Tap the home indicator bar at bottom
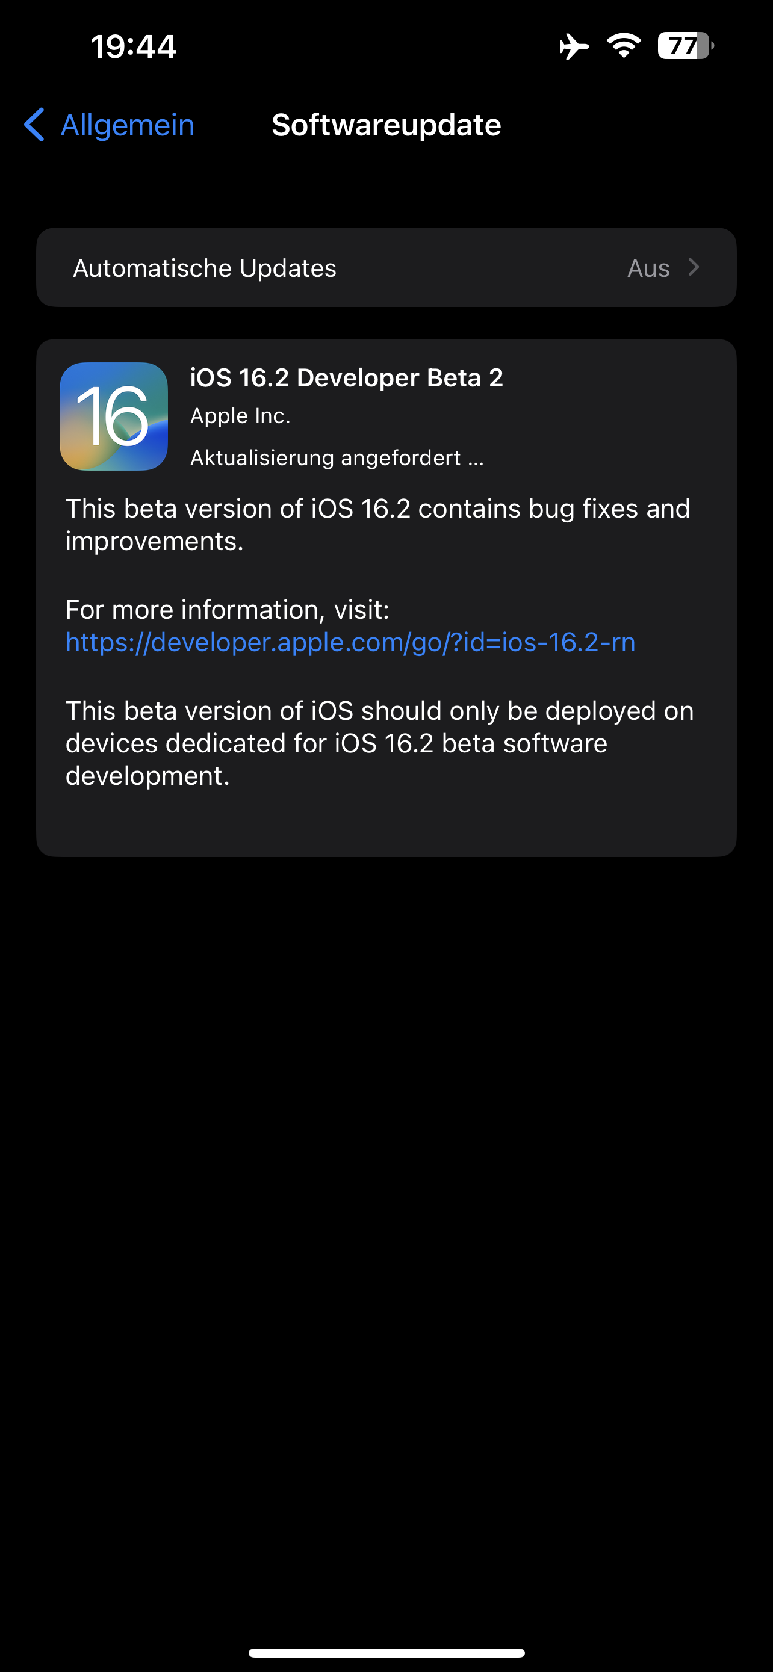 click(x=386, y=1653)
